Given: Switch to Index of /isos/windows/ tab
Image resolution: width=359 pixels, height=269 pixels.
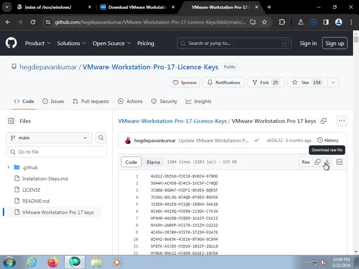Looking at the screenshot, I should coord(48,7).
